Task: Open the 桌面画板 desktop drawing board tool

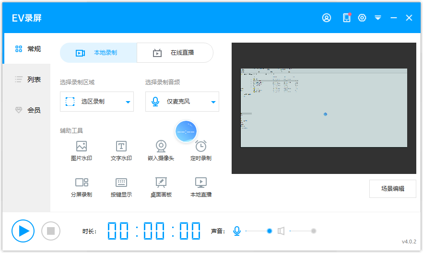Action: pos(161,187)
